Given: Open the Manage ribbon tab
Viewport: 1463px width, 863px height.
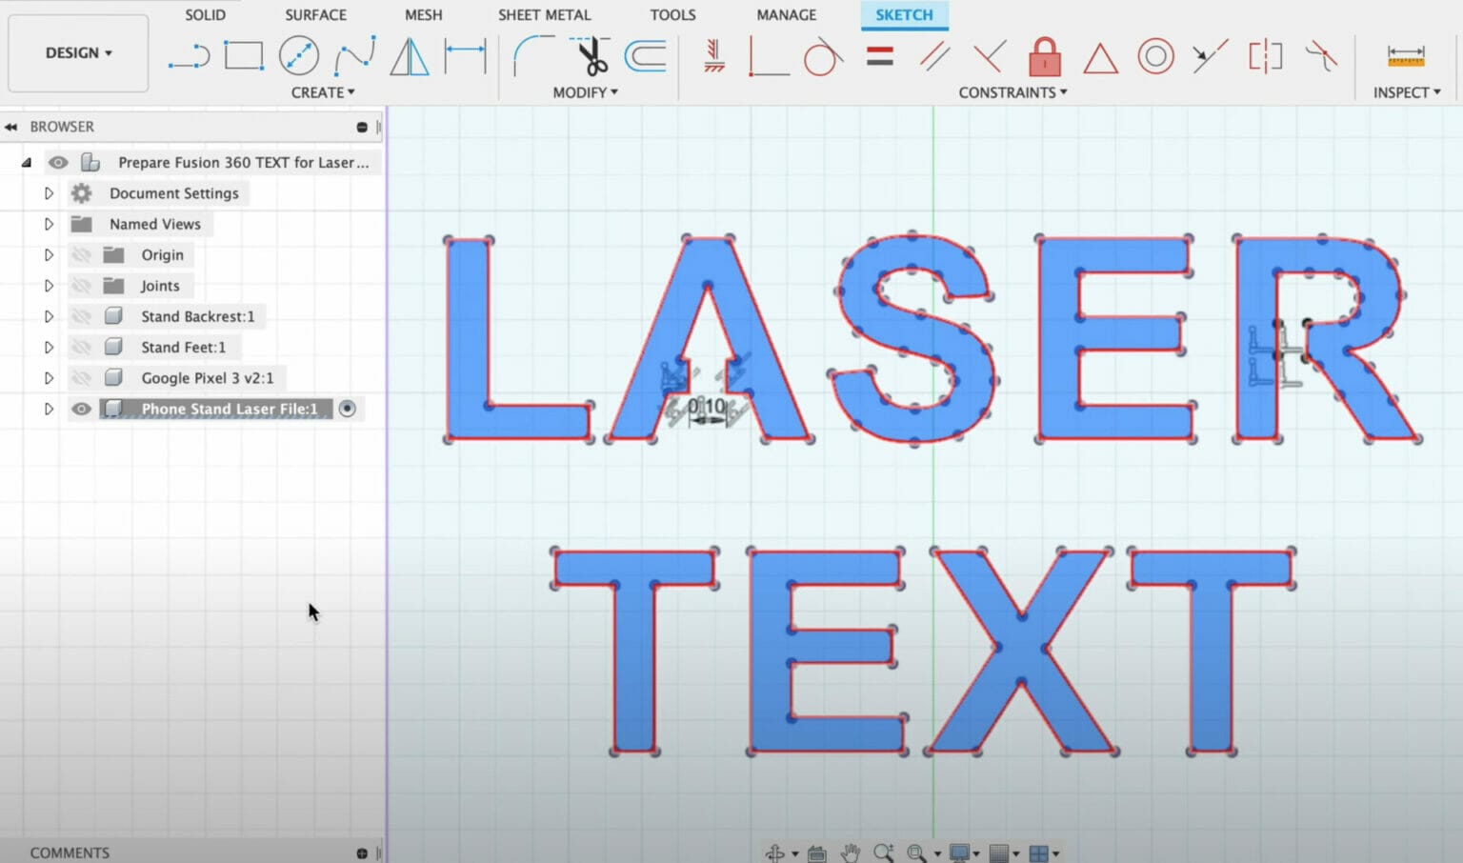Looking at the screenshot, I should (786, 14).
